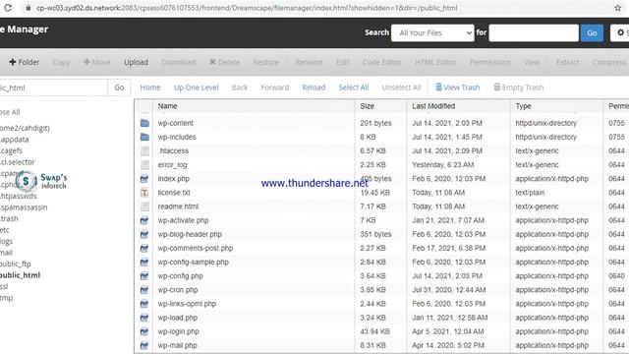Select the wp-config.php file icon
629x354 pixels.
click(x=144, y=276)
